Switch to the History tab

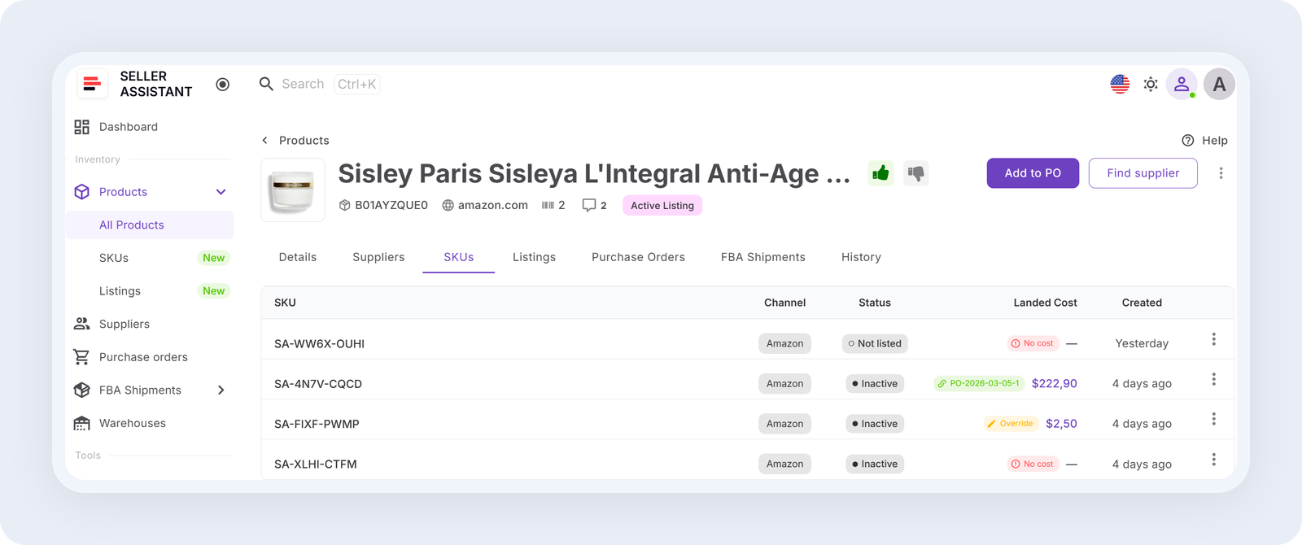pyautogui.click(x=861, y=257)
